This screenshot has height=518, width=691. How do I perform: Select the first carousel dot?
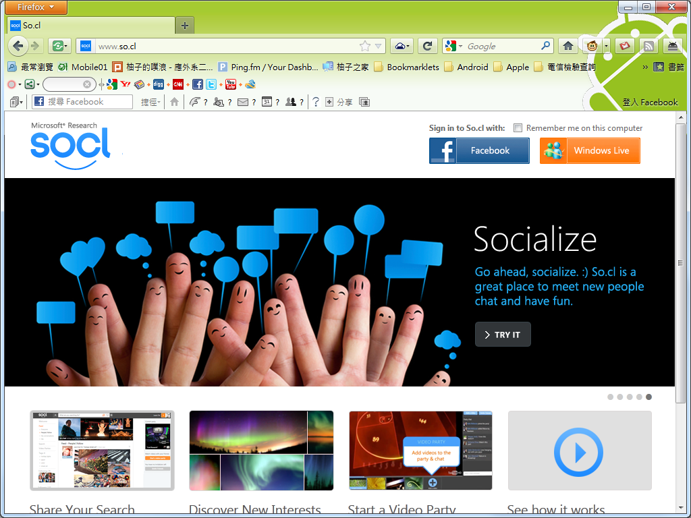[610, 397]
